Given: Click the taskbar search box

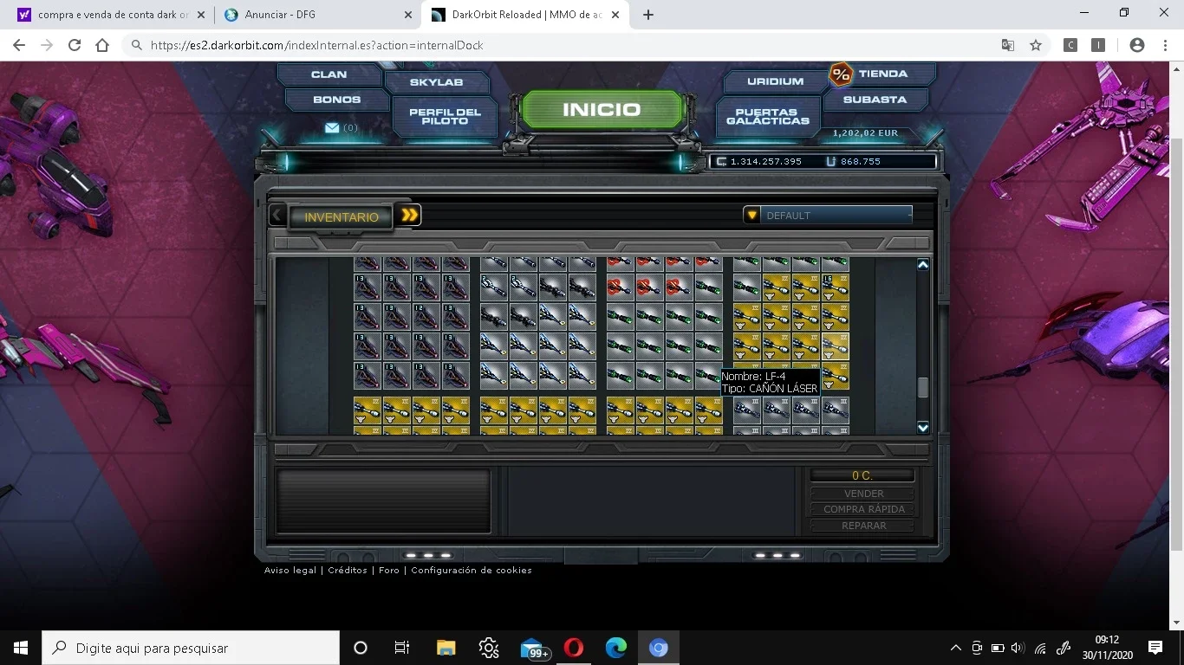Looking at the screenshot, I should tap(191, 648).
